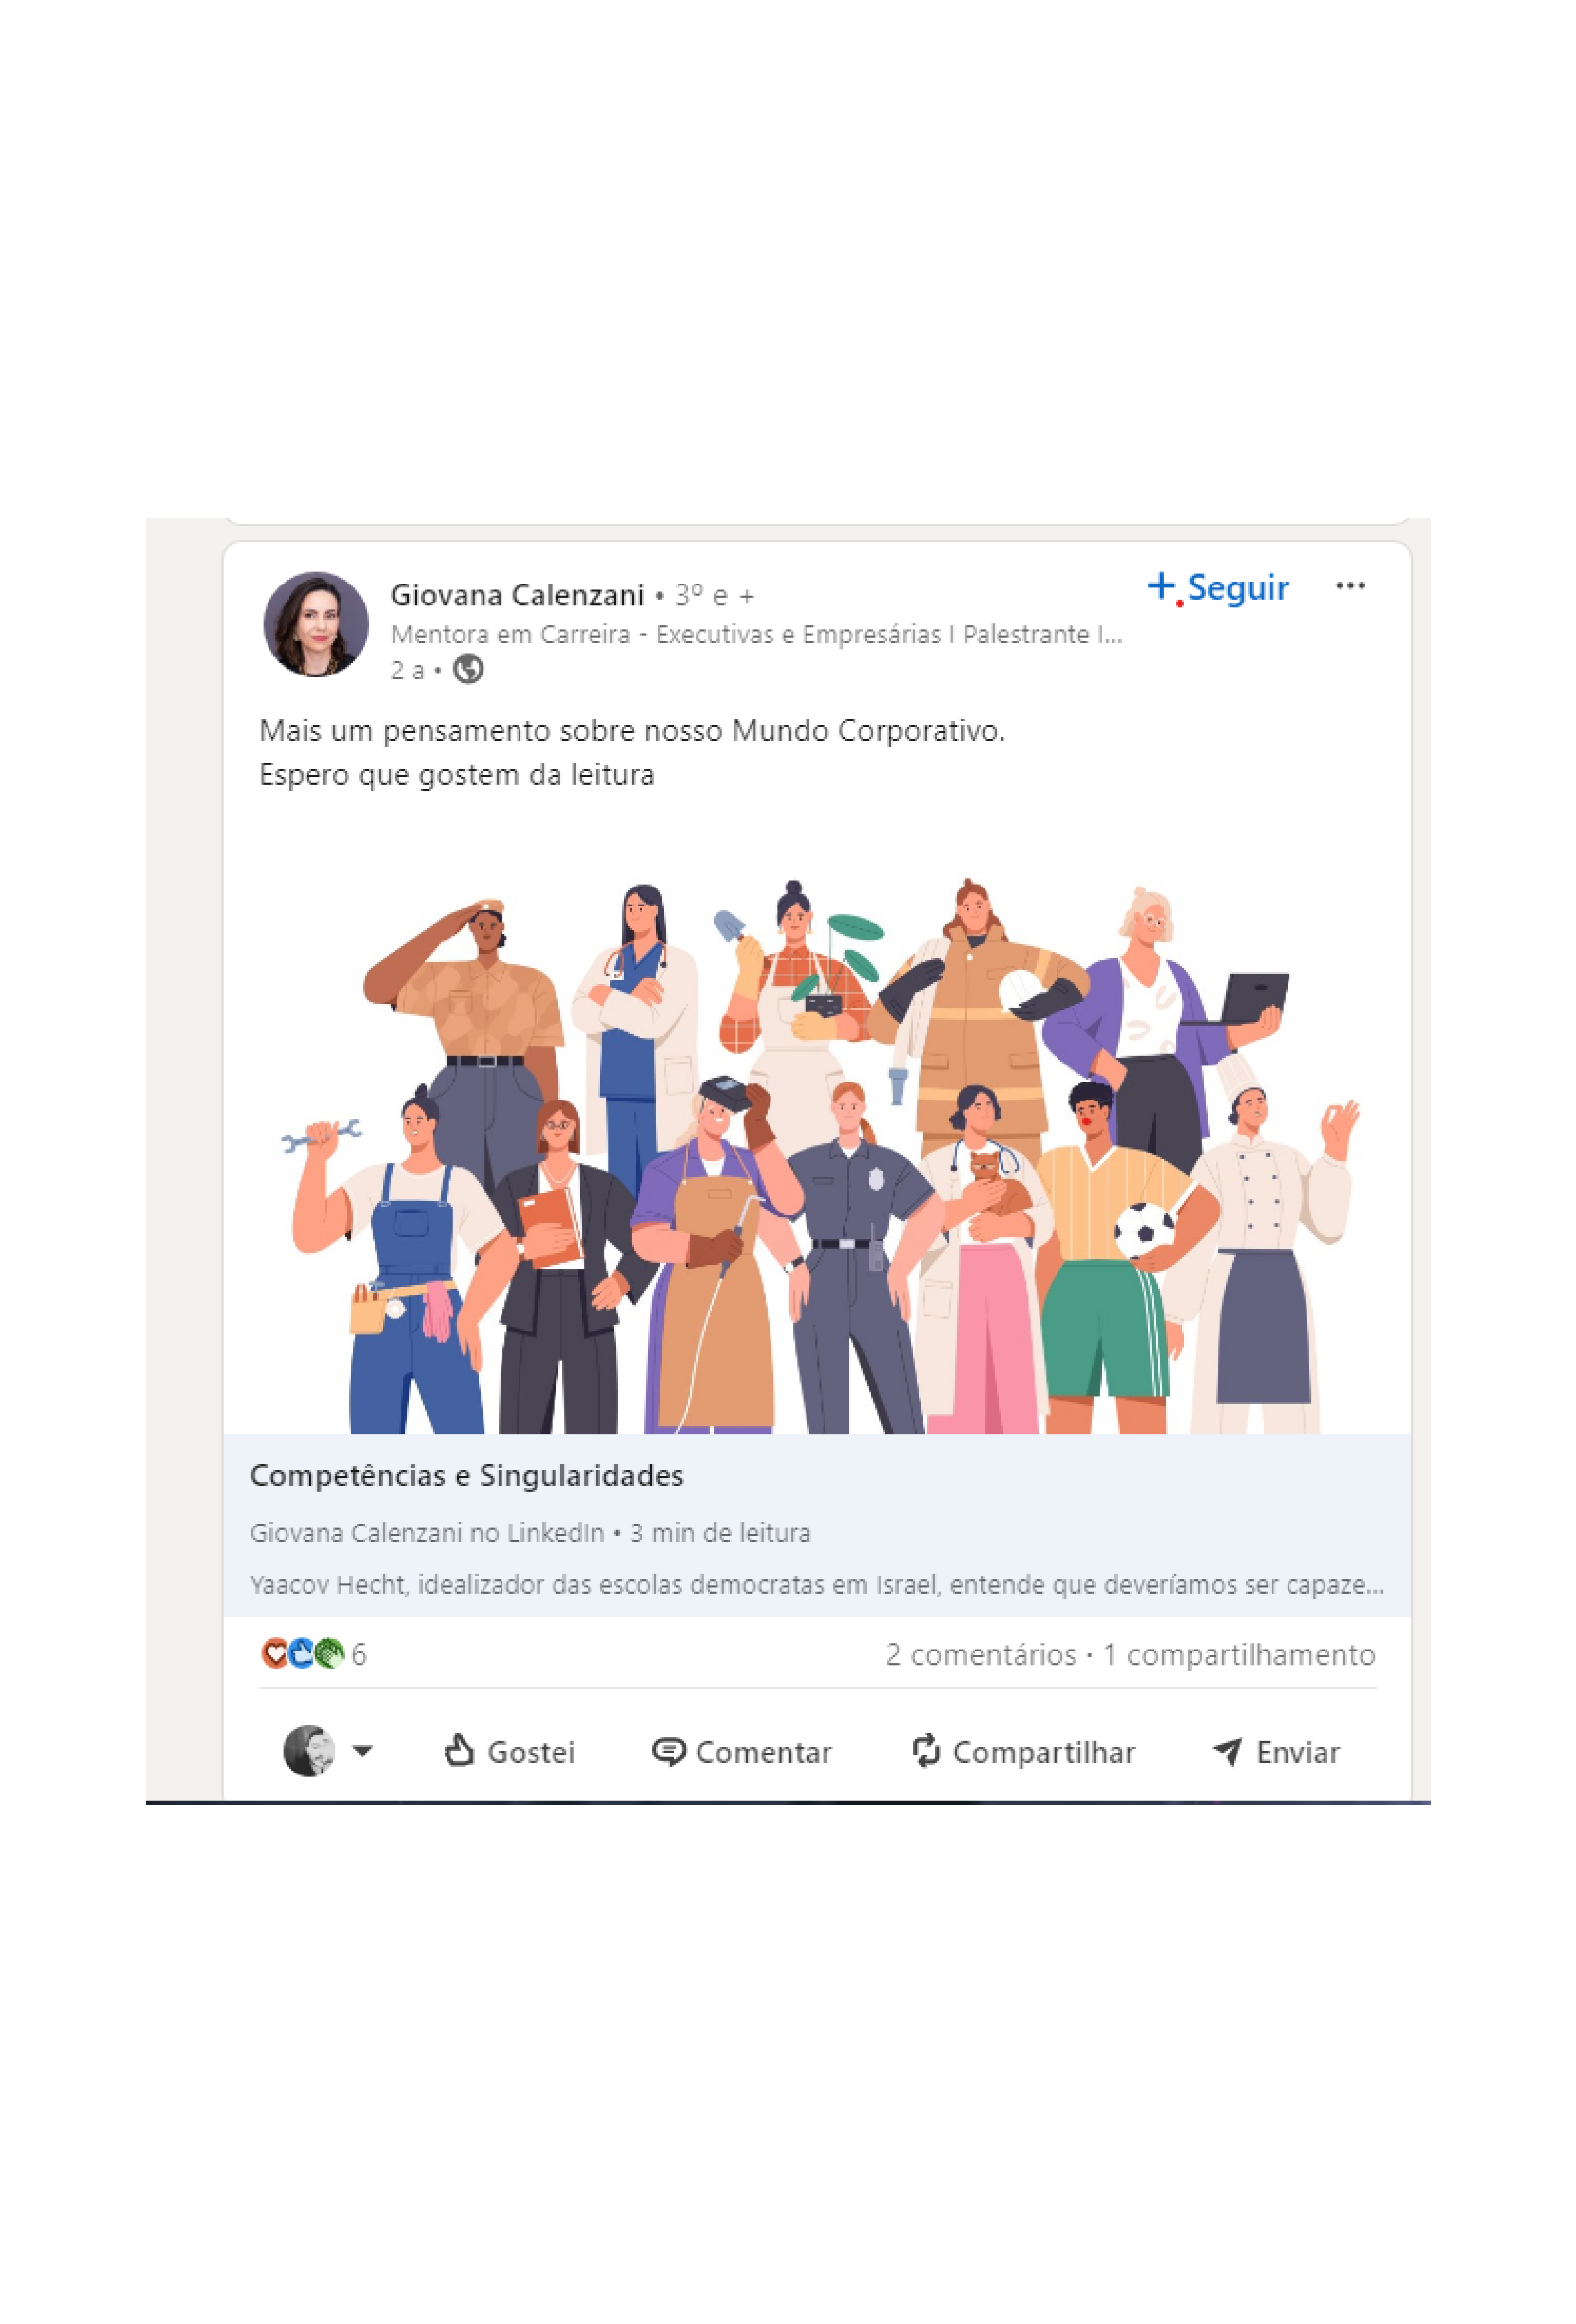Click the Yaacov Hecht article preview description
The height and width of the screenshot is (2324, 1576).
[817, 1585]
